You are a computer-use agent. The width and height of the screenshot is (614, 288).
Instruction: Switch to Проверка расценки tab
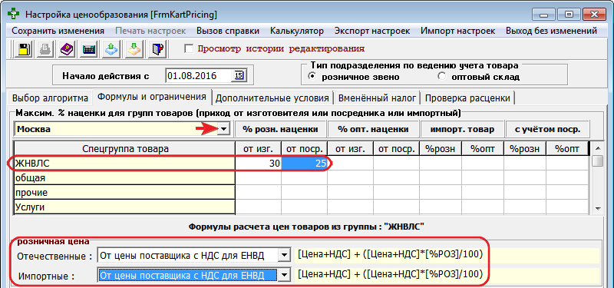tap(467, 98)
